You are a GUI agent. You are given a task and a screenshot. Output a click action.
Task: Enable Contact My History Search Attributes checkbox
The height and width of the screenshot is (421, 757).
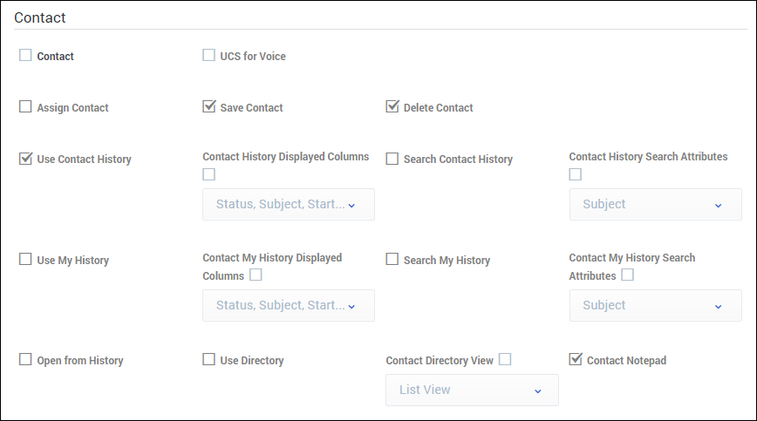click(x=627, y=275)
